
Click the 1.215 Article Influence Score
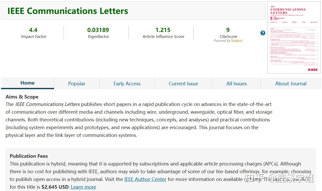(x=163, y=30)
